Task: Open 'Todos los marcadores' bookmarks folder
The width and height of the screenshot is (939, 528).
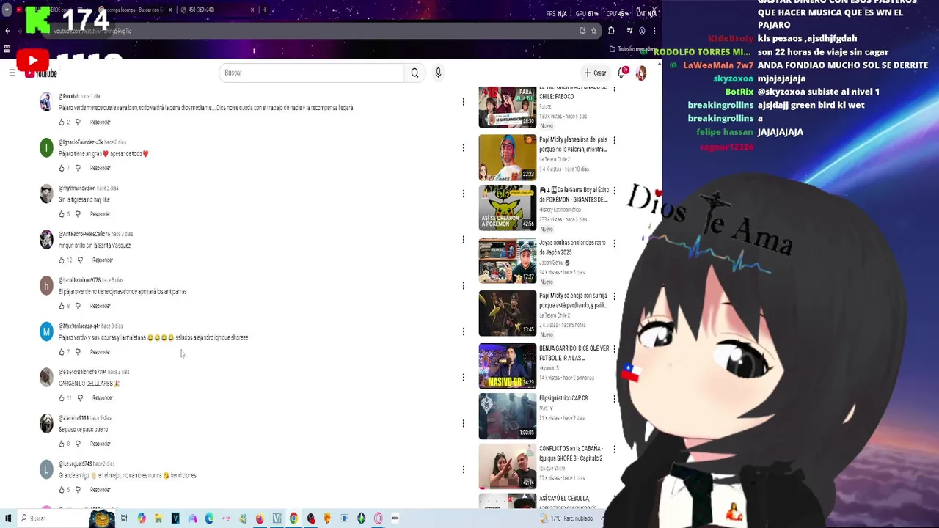Action: 632,49
